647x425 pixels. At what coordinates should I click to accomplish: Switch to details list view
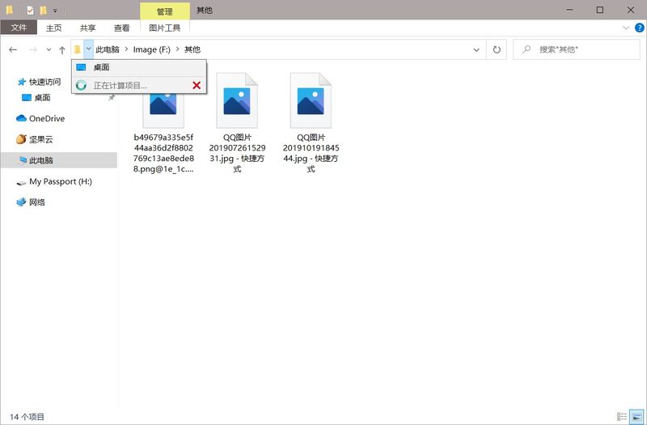point(621,416)
